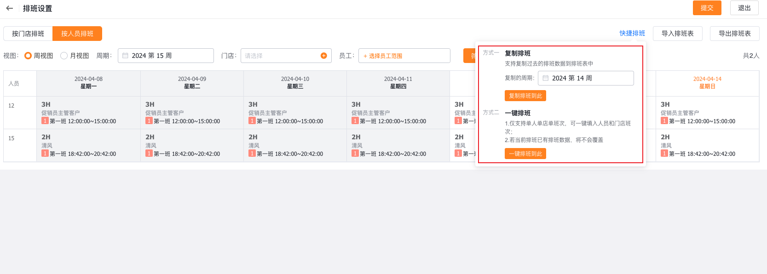
Task: Click 清风 text in the 2024-04-10 column
Action: (254, 146)
